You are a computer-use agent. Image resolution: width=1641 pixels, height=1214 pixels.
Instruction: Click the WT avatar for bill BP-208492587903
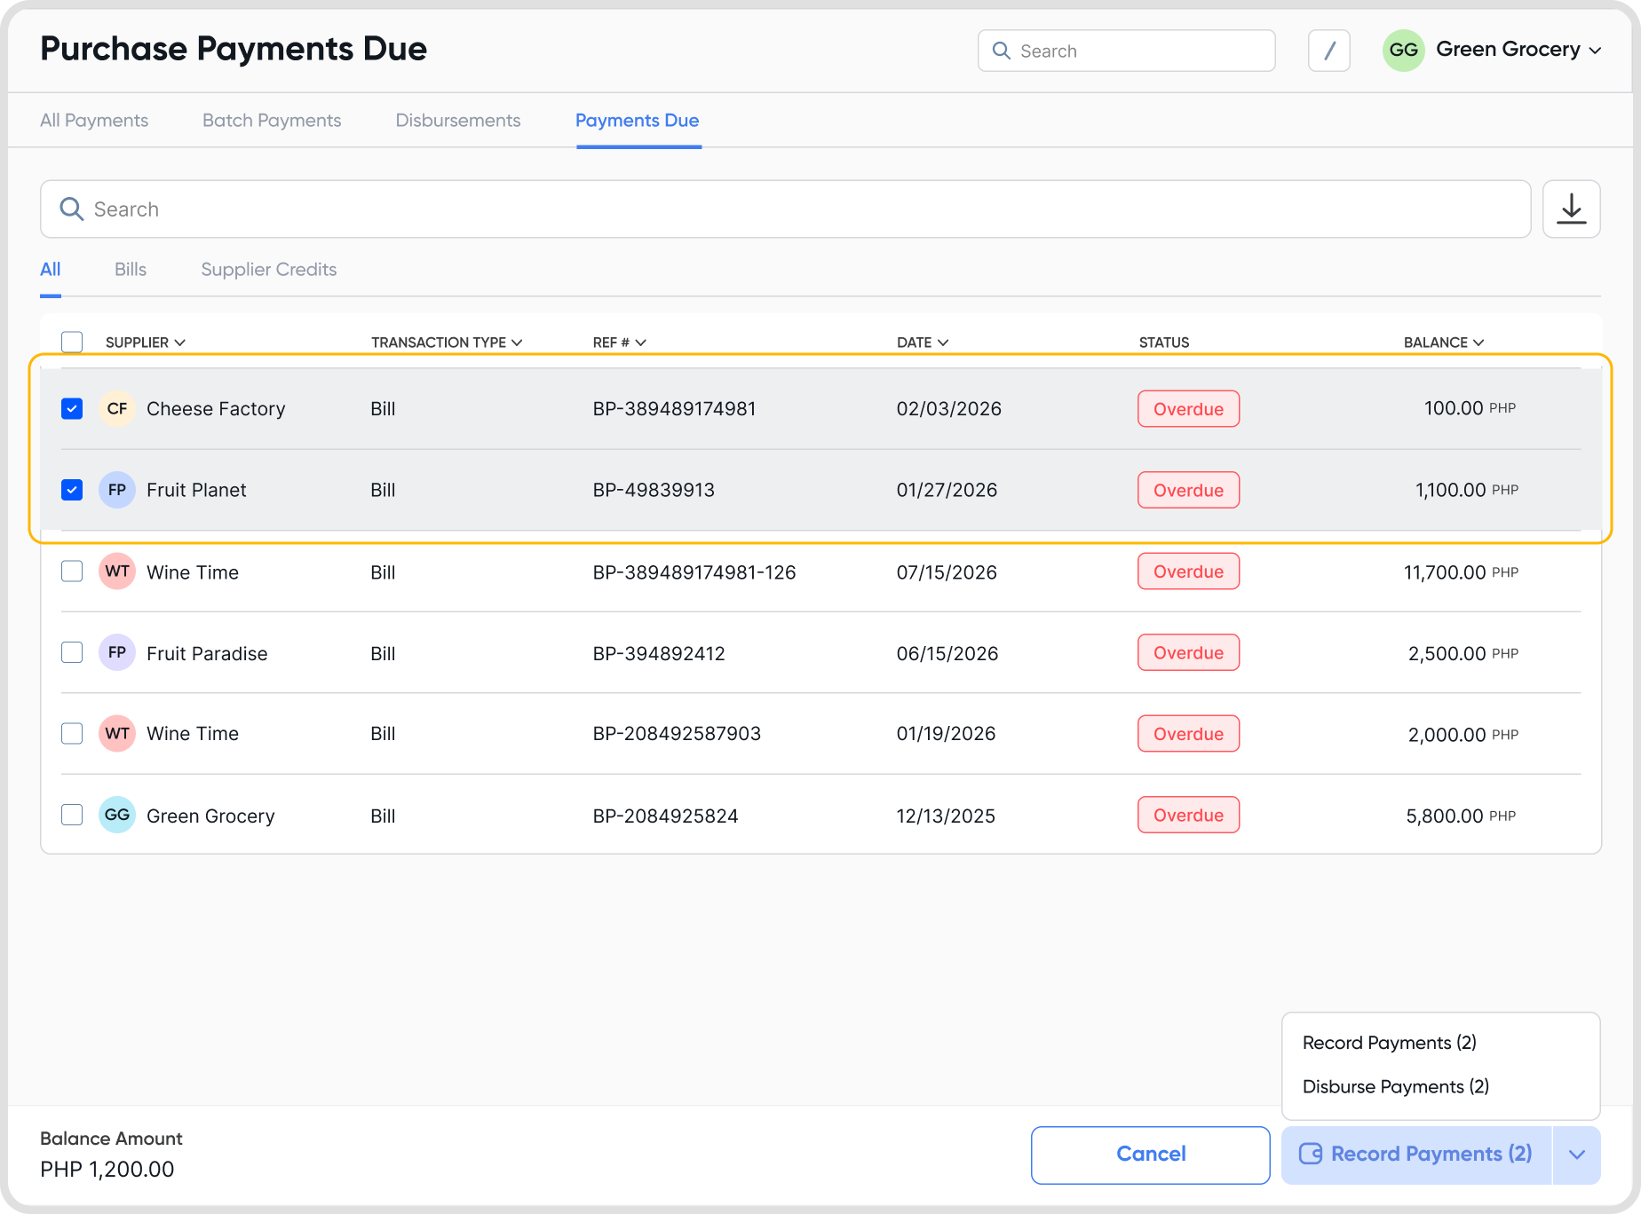click(117, 734)
